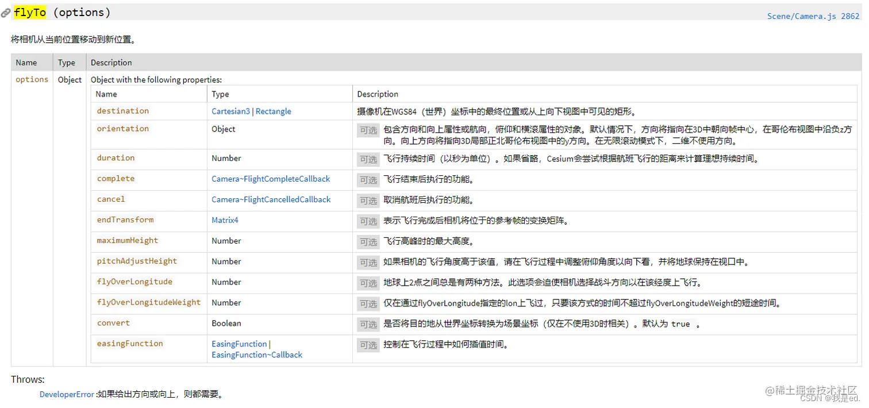The image size is (869, 408).
Task: Click the Throws: heading
Action: [28, 379]
